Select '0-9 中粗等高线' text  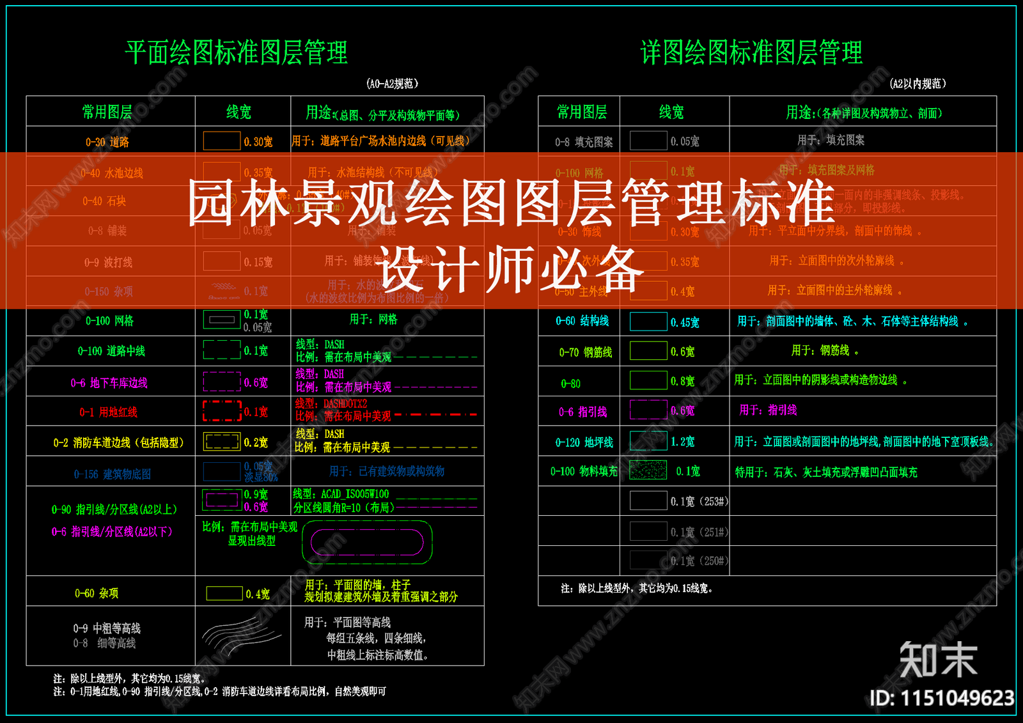[x=106, y=628]
